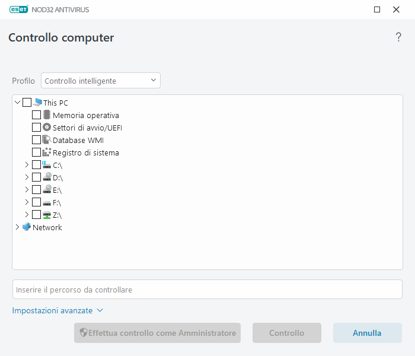The width and height of the screenshot is (415, 356).
Task: Expand the Network tree node
Action: click(17, 227)
